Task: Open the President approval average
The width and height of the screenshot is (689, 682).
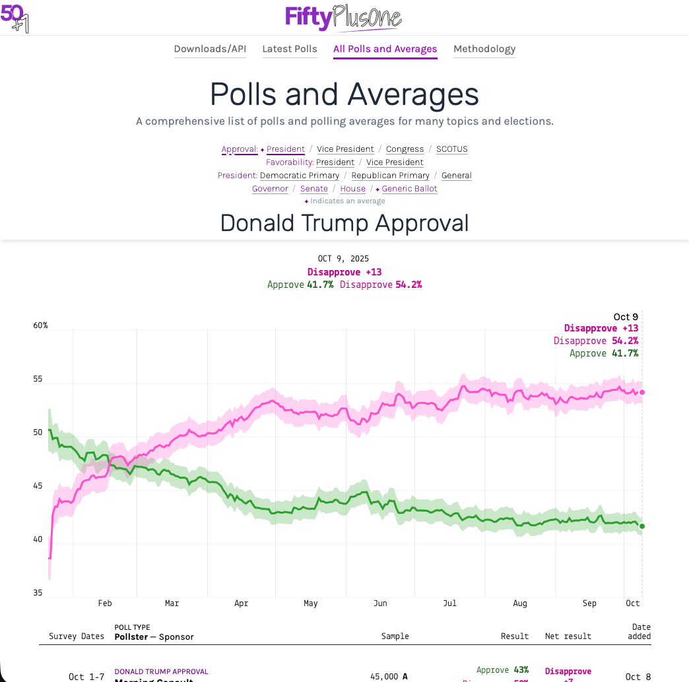Action: 286,149
